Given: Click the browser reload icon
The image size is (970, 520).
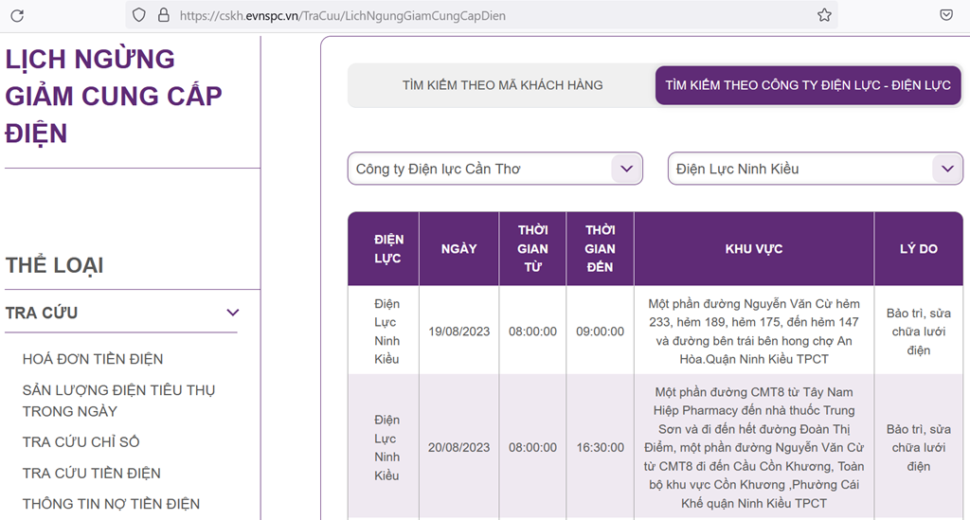Looking at the screenshot, I should [17, 15].
